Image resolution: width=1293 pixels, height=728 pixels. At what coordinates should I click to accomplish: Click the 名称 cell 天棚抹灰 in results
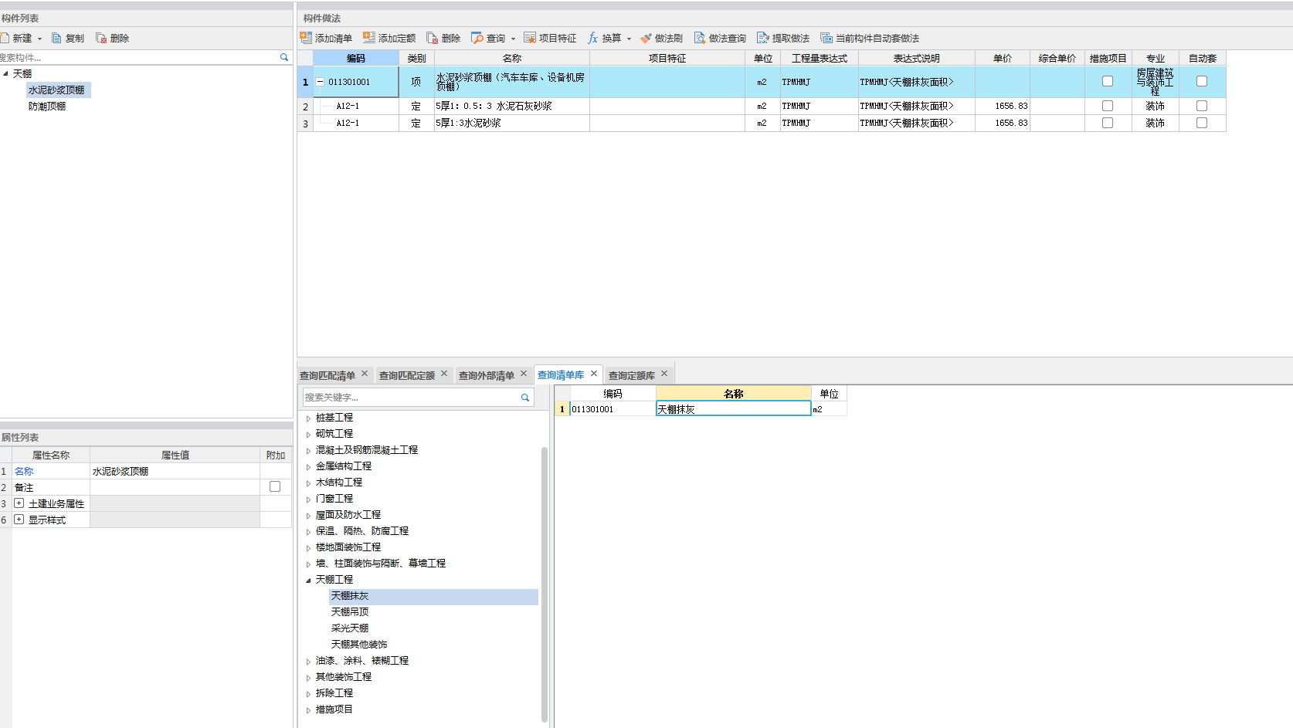(x=733, y=409)
